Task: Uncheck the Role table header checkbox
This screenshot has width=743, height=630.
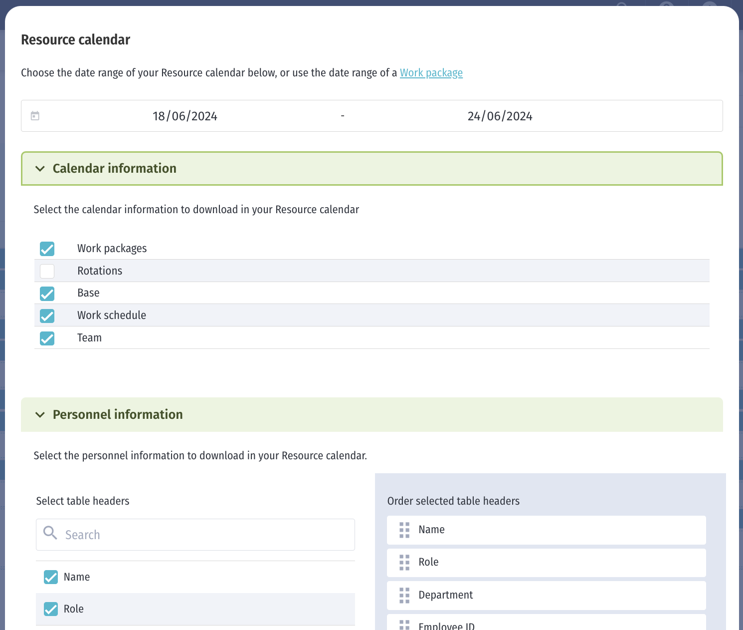Action: click(x=51, y=609)
